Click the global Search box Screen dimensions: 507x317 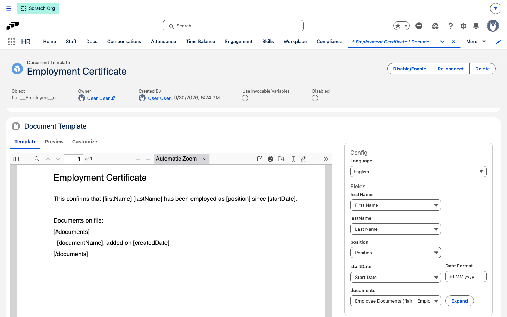(233, 26)
